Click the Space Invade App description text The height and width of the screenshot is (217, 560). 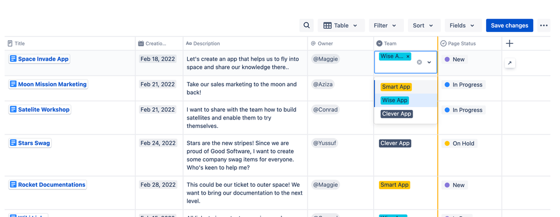coord(243,63)
